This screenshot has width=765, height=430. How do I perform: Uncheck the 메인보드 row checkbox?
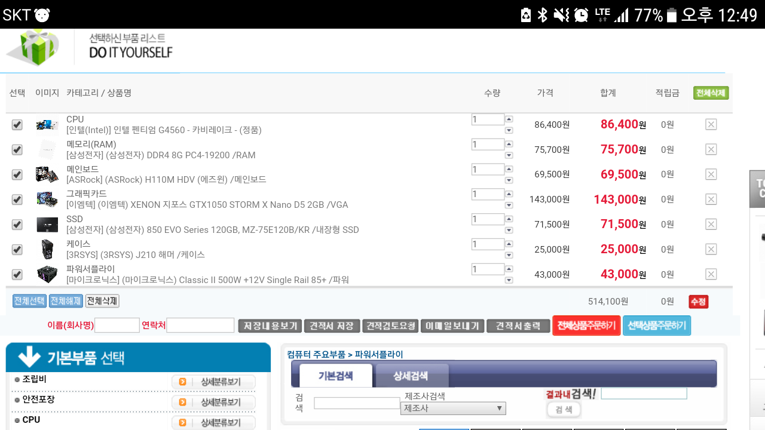[17, 174]
